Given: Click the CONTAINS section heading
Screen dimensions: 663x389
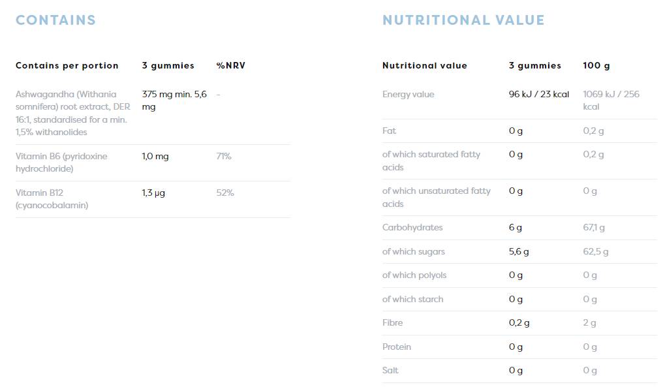Looking at the screenshot, I should [55, 20].
